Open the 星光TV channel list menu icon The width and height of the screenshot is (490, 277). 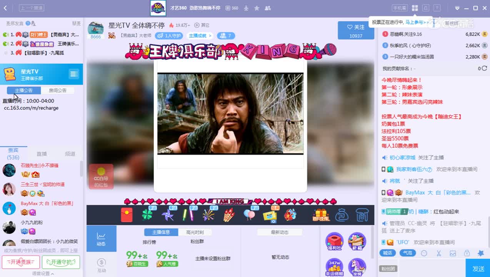click(x=73, y=74)
